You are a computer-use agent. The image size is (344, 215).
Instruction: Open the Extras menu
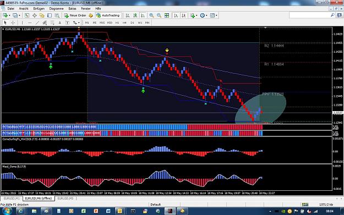click(72, 9)
